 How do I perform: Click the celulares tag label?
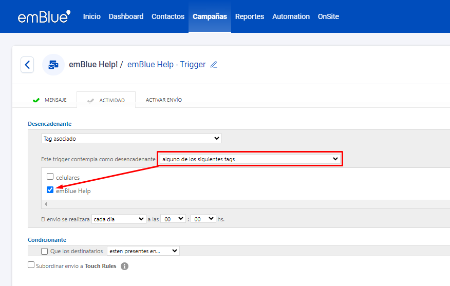(x=68, y=178)
